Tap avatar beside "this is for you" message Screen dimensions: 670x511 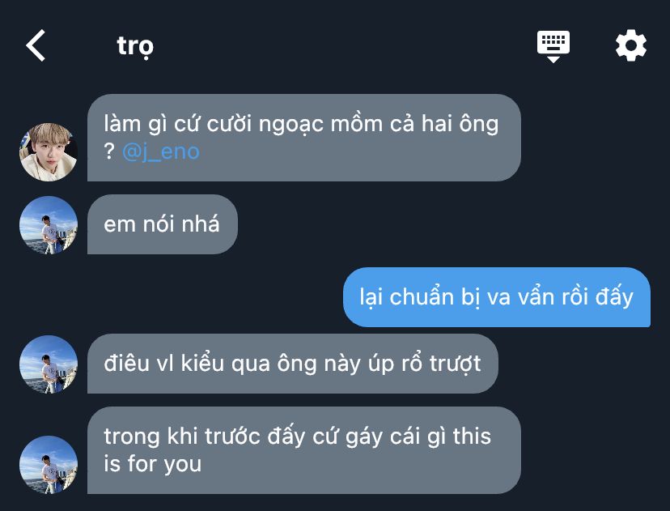tap(49, 465)
